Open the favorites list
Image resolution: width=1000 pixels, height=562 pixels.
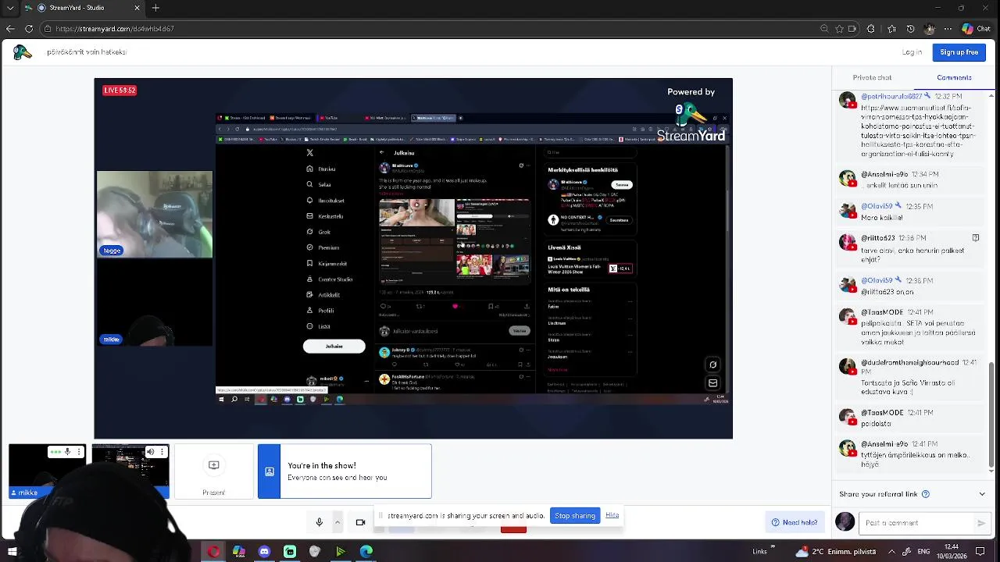click(x=891, y=29)
